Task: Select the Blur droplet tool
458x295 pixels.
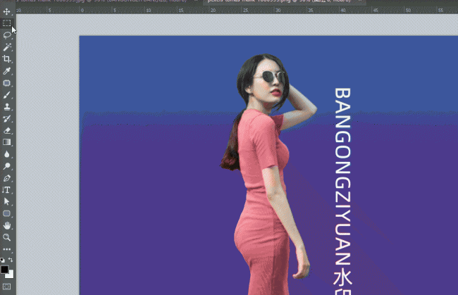Action: [7, 154]
